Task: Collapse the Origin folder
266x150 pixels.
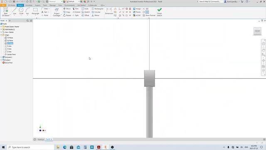Action: coord(1,35)
